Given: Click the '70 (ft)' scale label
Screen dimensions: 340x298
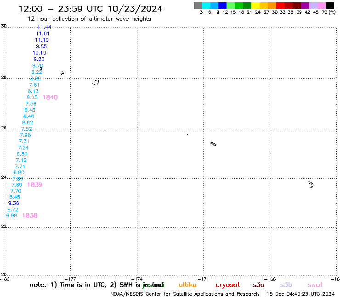Looking at the screenshot, I should (x=329, y=12).
